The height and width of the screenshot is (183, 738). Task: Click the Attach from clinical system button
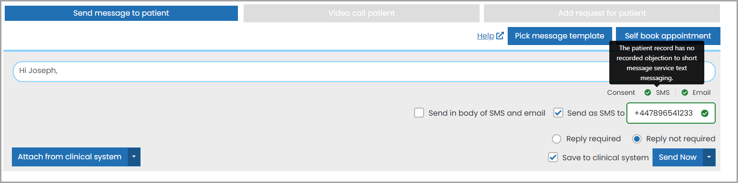click(x=70, y=157)
